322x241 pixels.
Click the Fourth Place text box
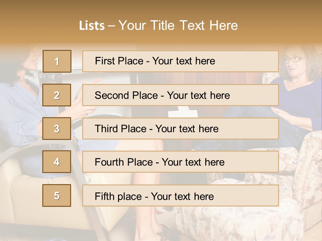pos(180,162)
